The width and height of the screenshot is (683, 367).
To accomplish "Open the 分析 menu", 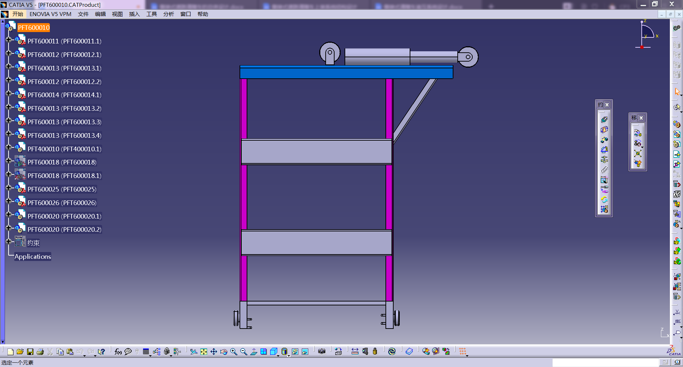I will pyautogui.click(x=169, y=14).
